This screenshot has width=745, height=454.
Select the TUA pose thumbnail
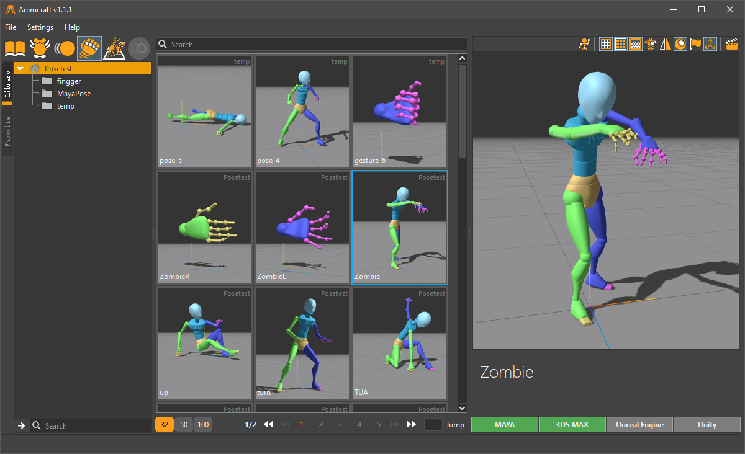point(400,344)
